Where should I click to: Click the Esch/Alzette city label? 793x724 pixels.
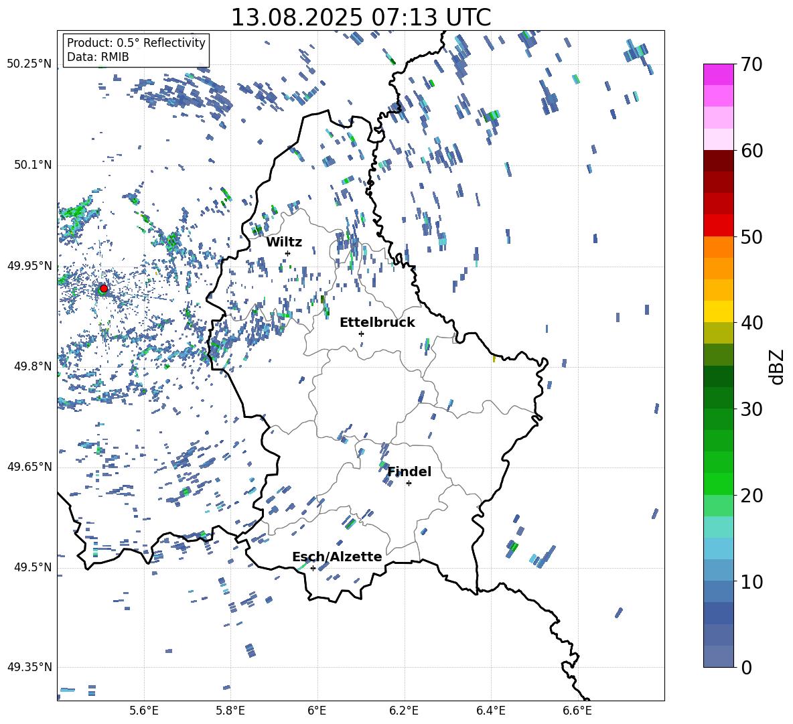tap(337, 557)
